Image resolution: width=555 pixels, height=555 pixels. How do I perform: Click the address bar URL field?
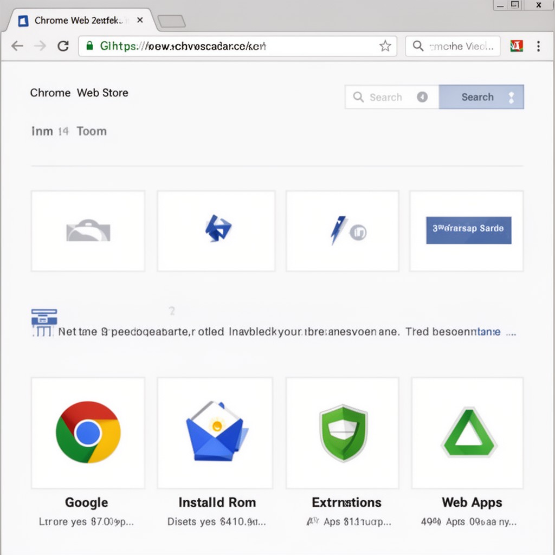237,46
